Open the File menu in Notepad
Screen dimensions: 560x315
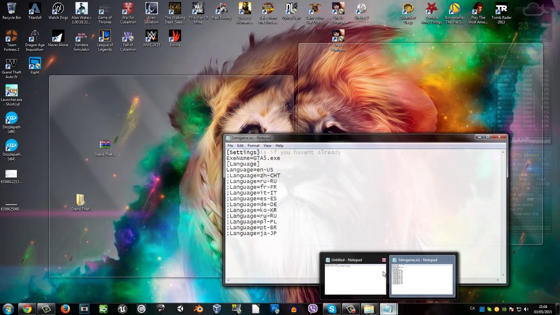pos(230,146)
